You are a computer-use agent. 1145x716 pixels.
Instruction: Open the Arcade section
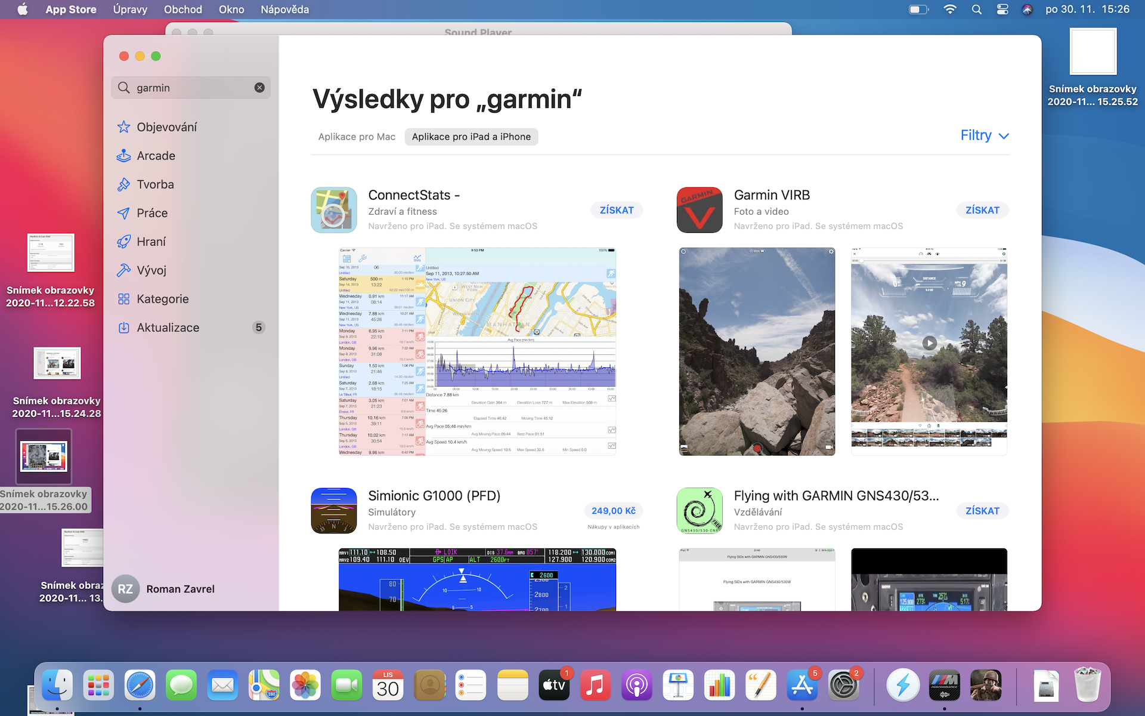[x=156, y=156]
